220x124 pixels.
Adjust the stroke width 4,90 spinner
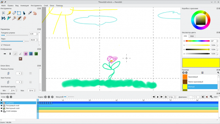pos(34,34)
